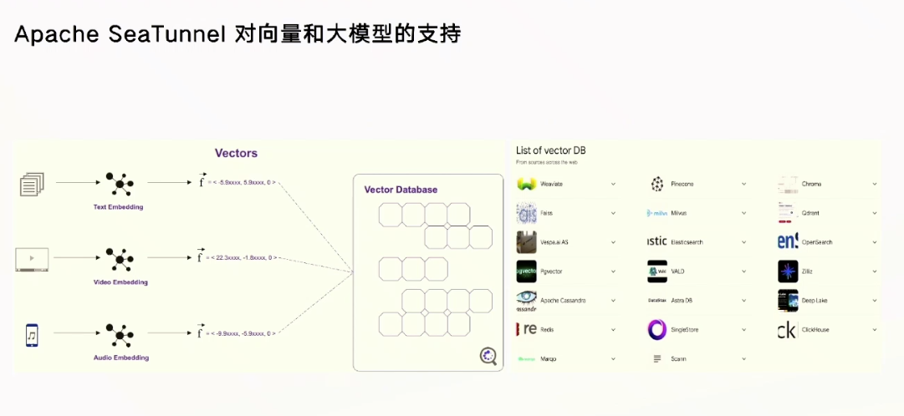Viewport: 904px width, 416px height.
Task: Expand the Pinecone row chevron
Action: (x=743, y=185)
